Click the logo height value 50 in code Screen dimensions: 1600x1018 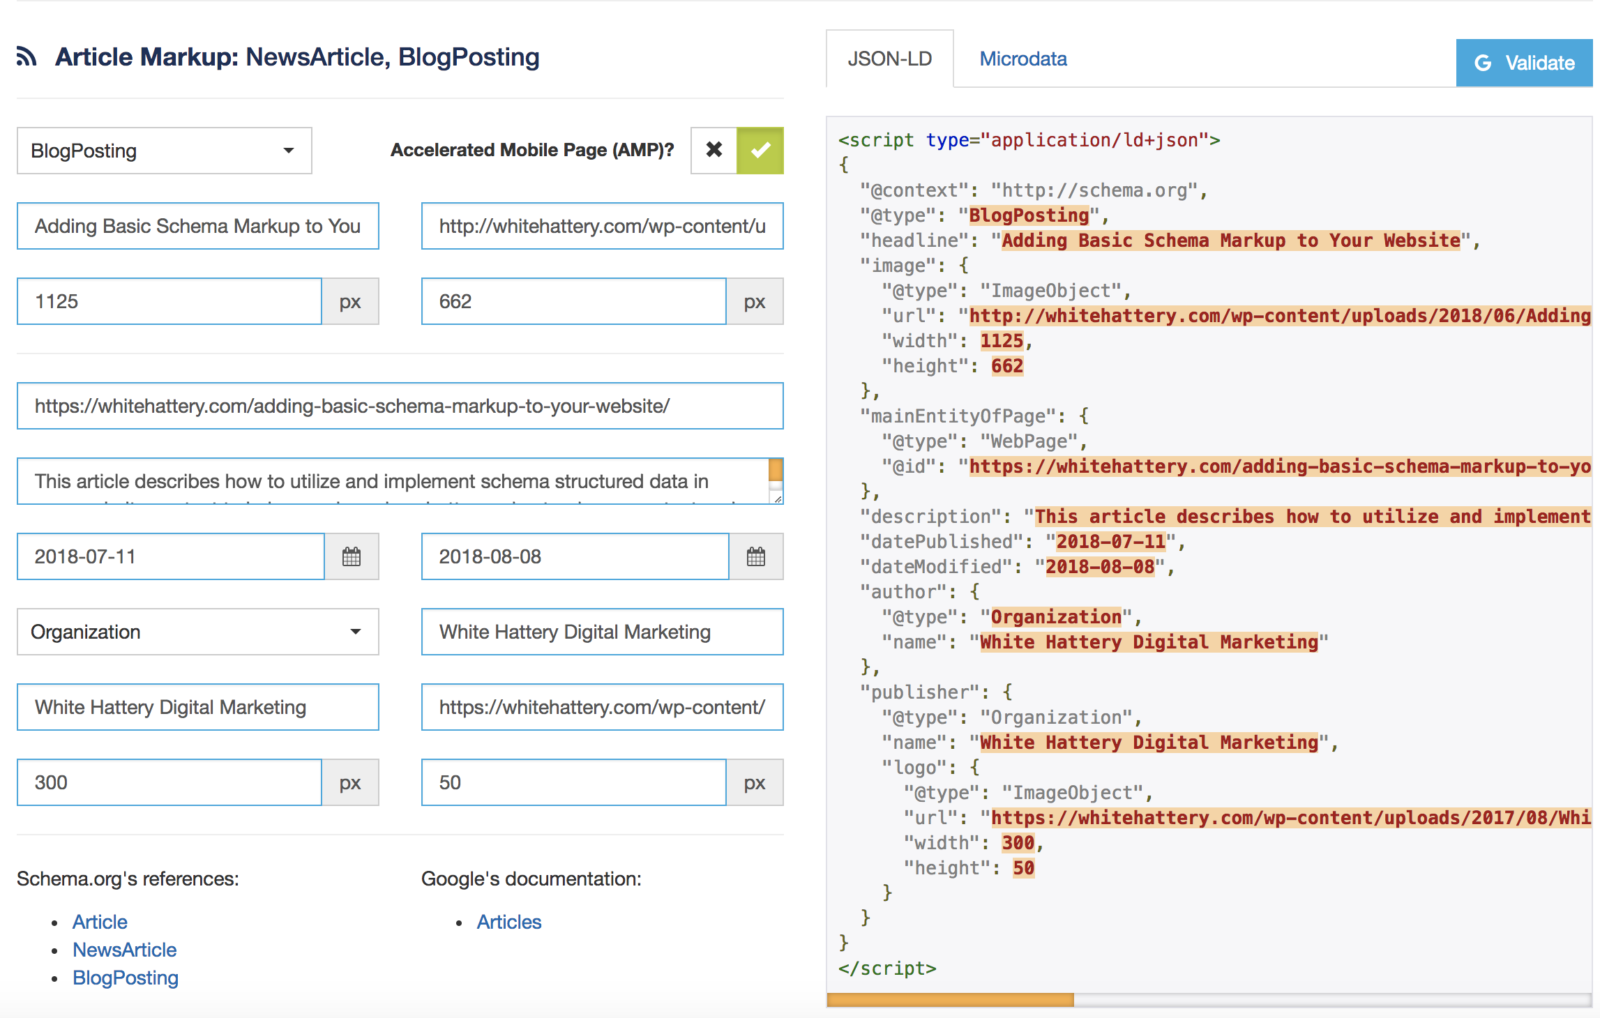click(x=1023, y=867)
